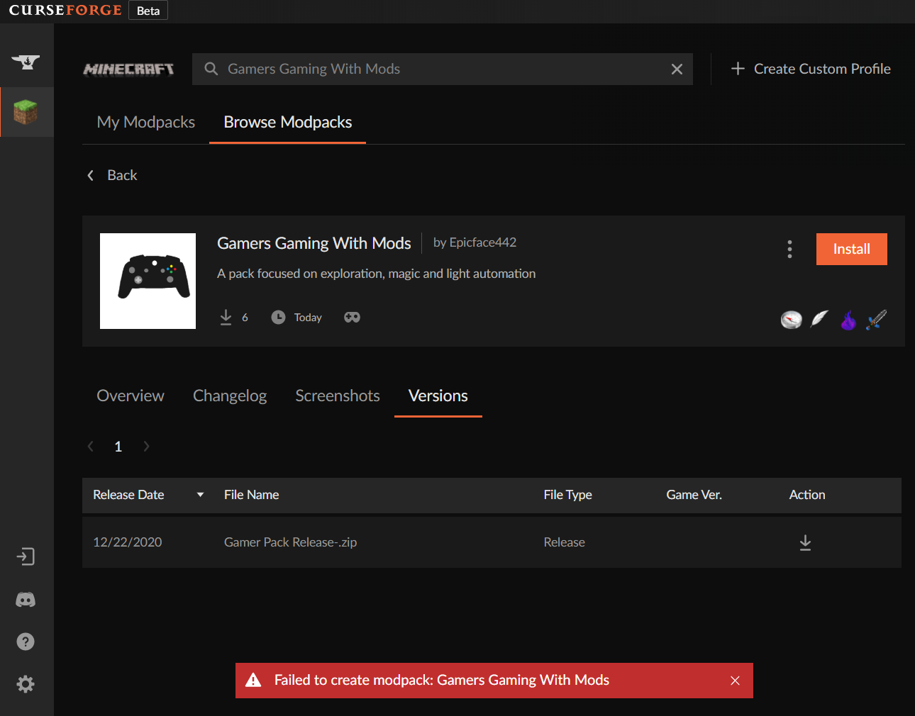Image resolution: width=915 pixels, height=716 pixels.
Task: Select the compass exploration category icon
Action: pos(792,320)
